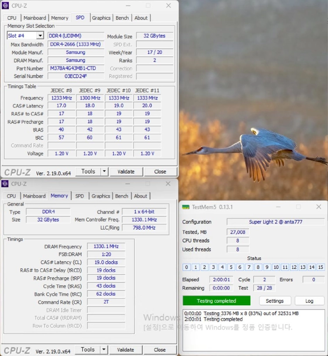Click Validate button in bottom CPU-Z window

pyautogui.click(x=126, y=349)
